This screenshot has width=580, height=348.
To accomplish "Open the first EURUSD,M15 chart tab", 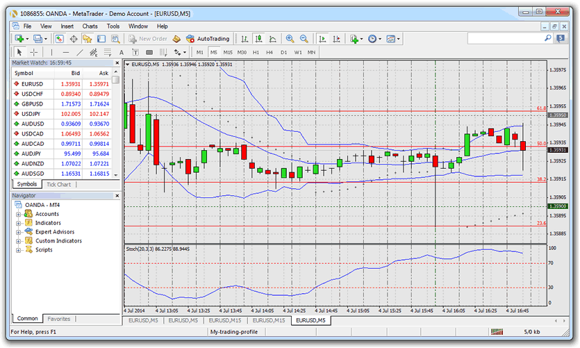I will pos(225,320).
